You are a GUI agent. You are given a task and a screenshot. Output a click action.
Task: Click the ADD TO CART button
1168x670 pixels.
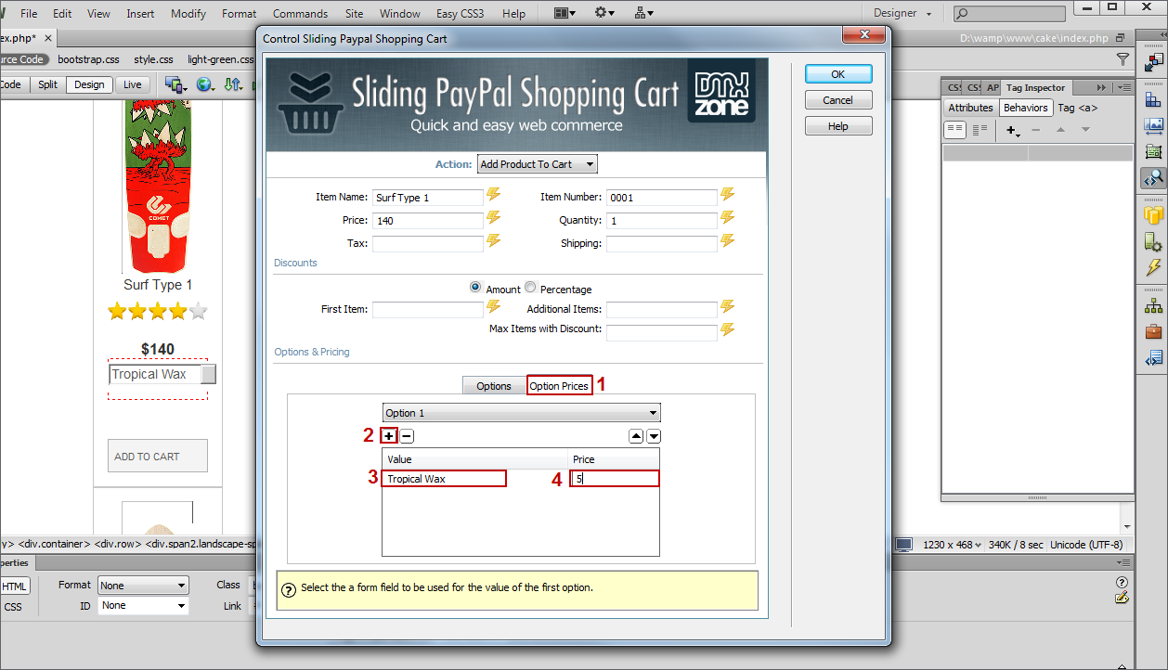pos(158,456)
